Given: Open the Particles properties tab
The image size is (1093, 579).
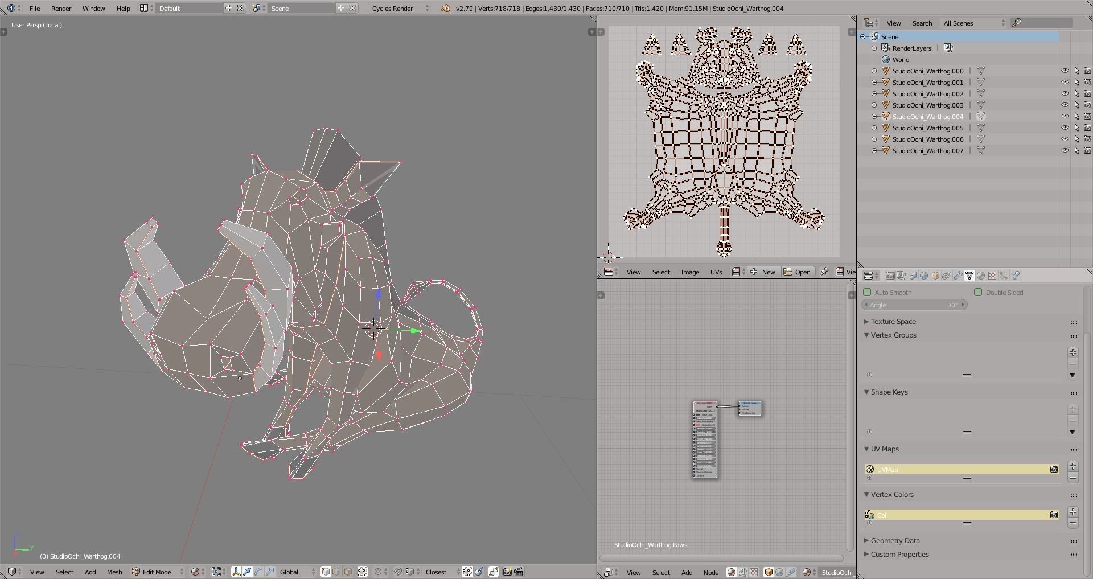Looking at the screenshot, I should 1004,276.
